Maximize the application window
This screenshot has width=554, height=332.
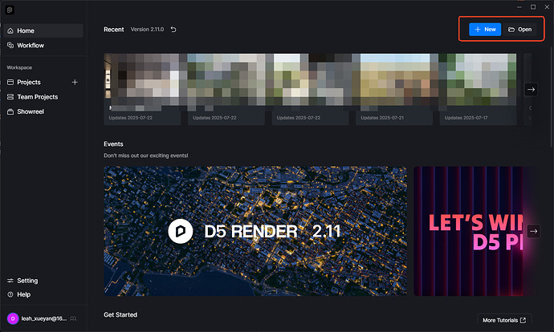pyautogui.click(x=533, y=7)
